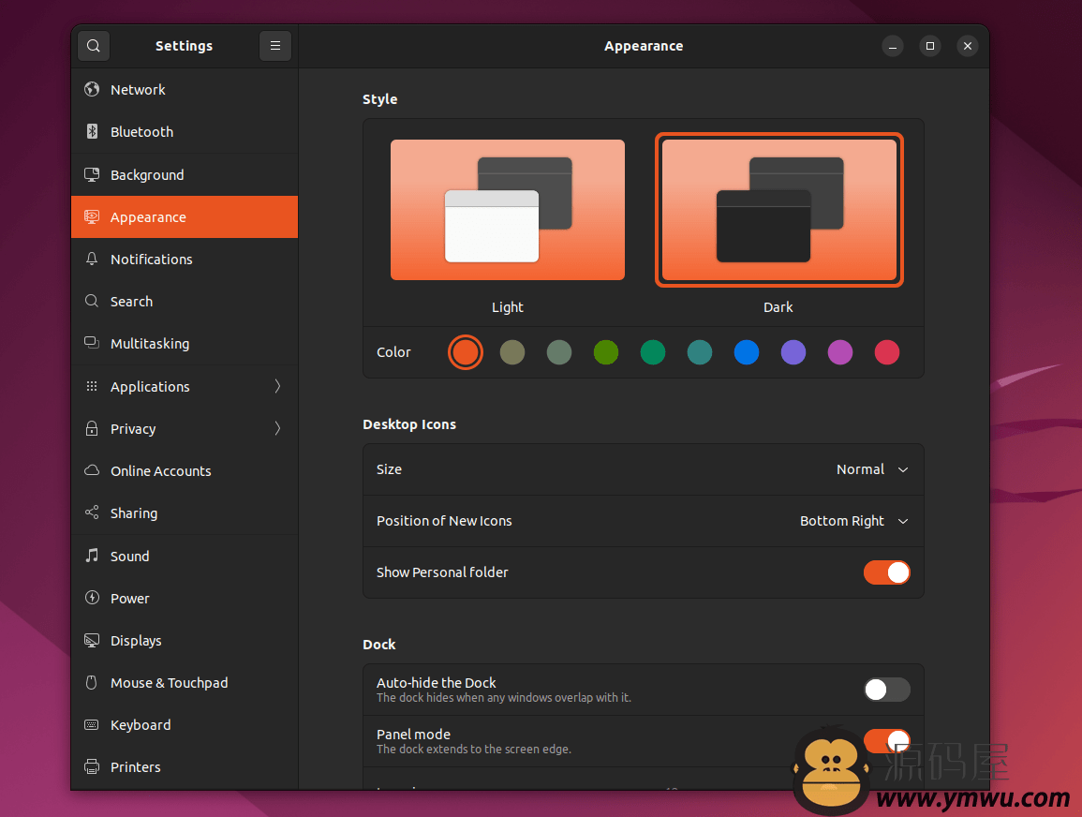The image size is (1082, 817).
Task: Choose the red accent color
Action: (x=887, y=352)
